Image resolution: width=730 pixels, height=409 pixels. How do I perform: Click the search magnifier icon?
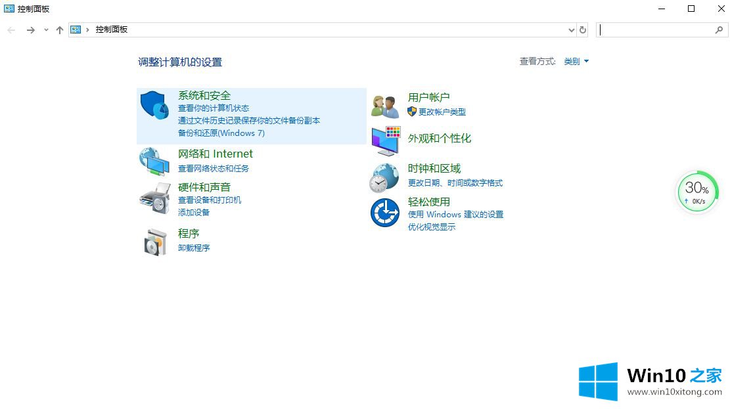coord(719,30)
